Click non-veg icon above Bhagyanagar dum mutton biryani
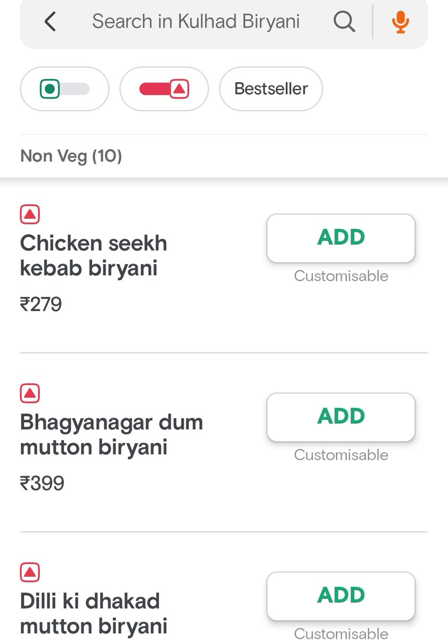Screen dimensions: 448x640 [x=30, y=394]
